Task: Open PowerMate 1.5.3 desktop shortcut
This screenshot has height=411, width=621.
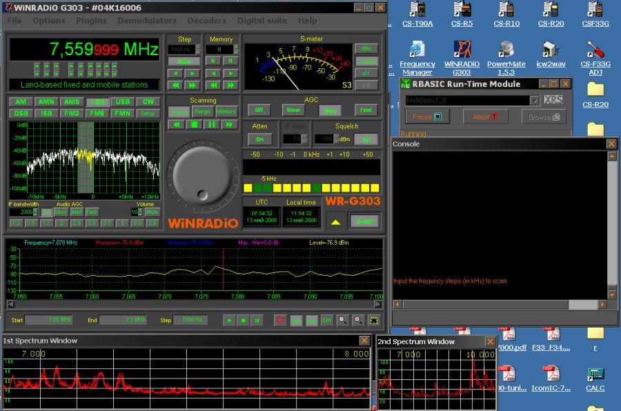Action: [x=506, y=58]
